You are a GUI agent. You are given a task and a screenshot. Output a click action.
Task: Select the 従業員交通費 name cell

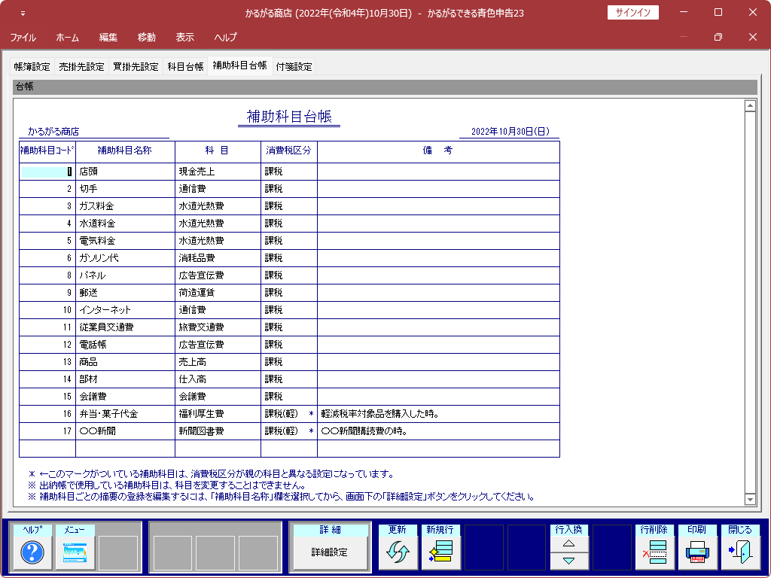(x=126, y=327)
